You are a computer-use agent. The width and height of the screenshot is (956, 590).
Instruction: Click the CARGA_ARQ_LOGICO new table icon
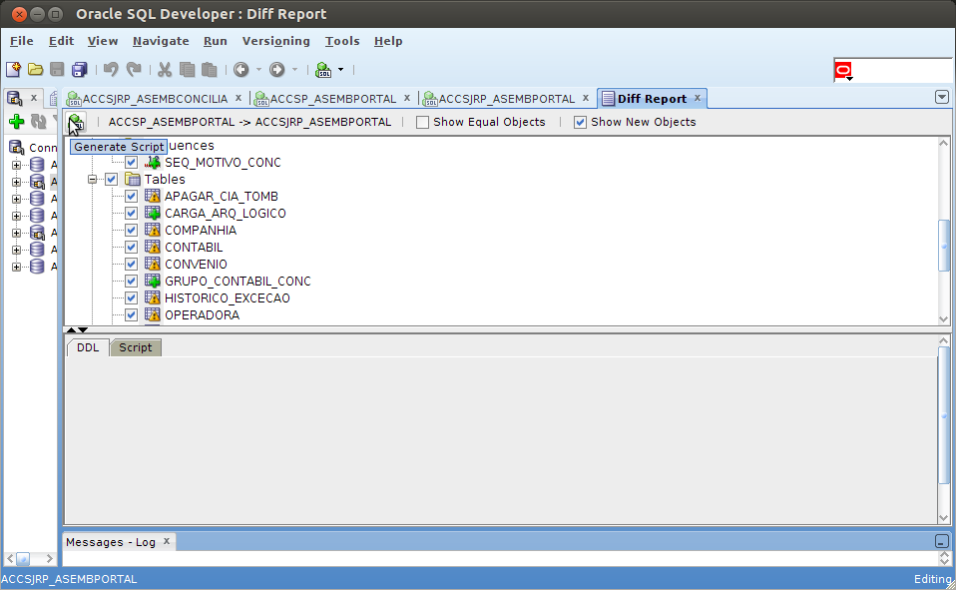pos(153,213)
